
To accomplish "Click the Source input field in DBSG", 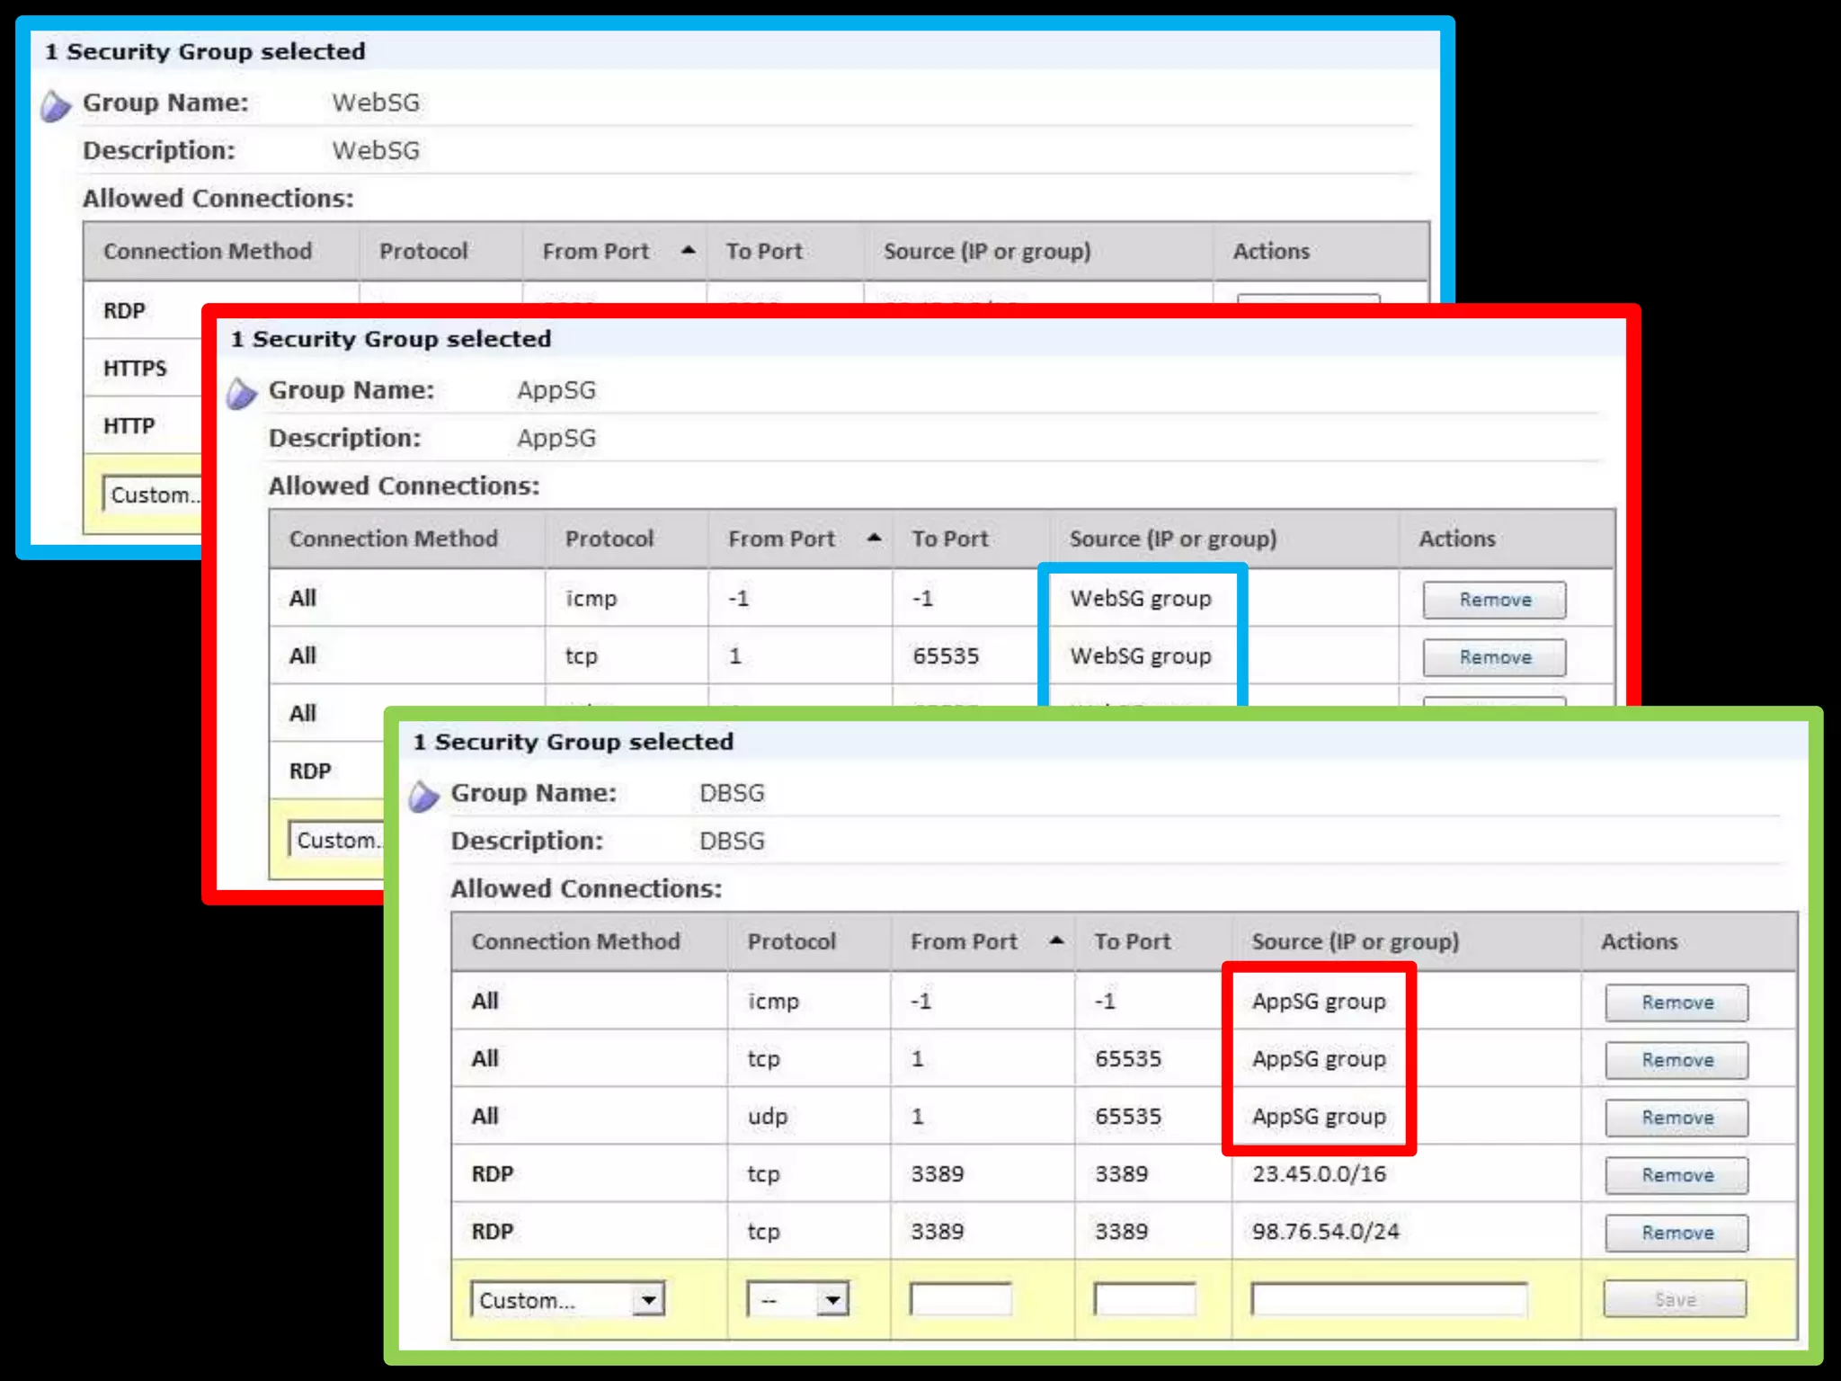I will 1388,1299.
